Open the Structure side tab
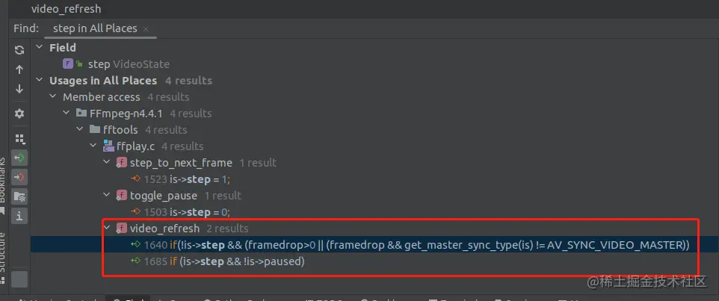This screenshot has width=719, height=301. click(3, 257)
